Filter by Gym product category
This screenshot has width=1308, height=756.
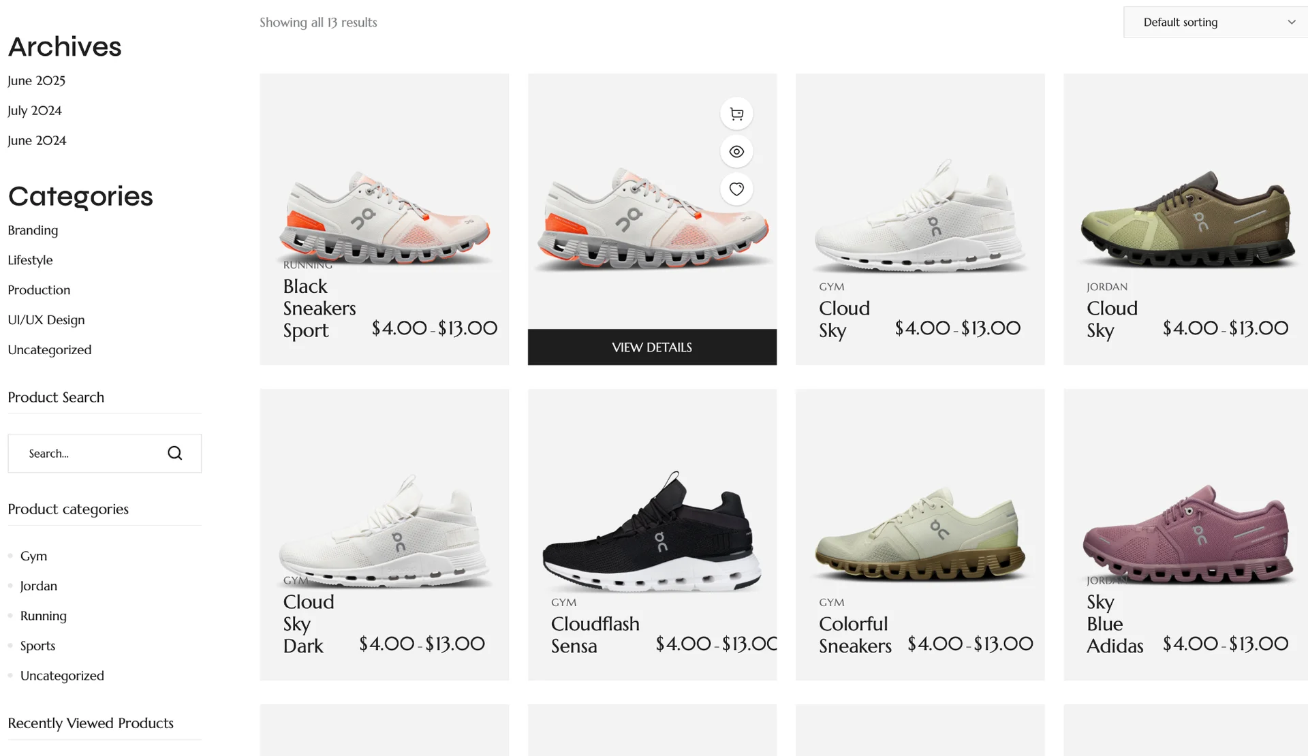33,556
